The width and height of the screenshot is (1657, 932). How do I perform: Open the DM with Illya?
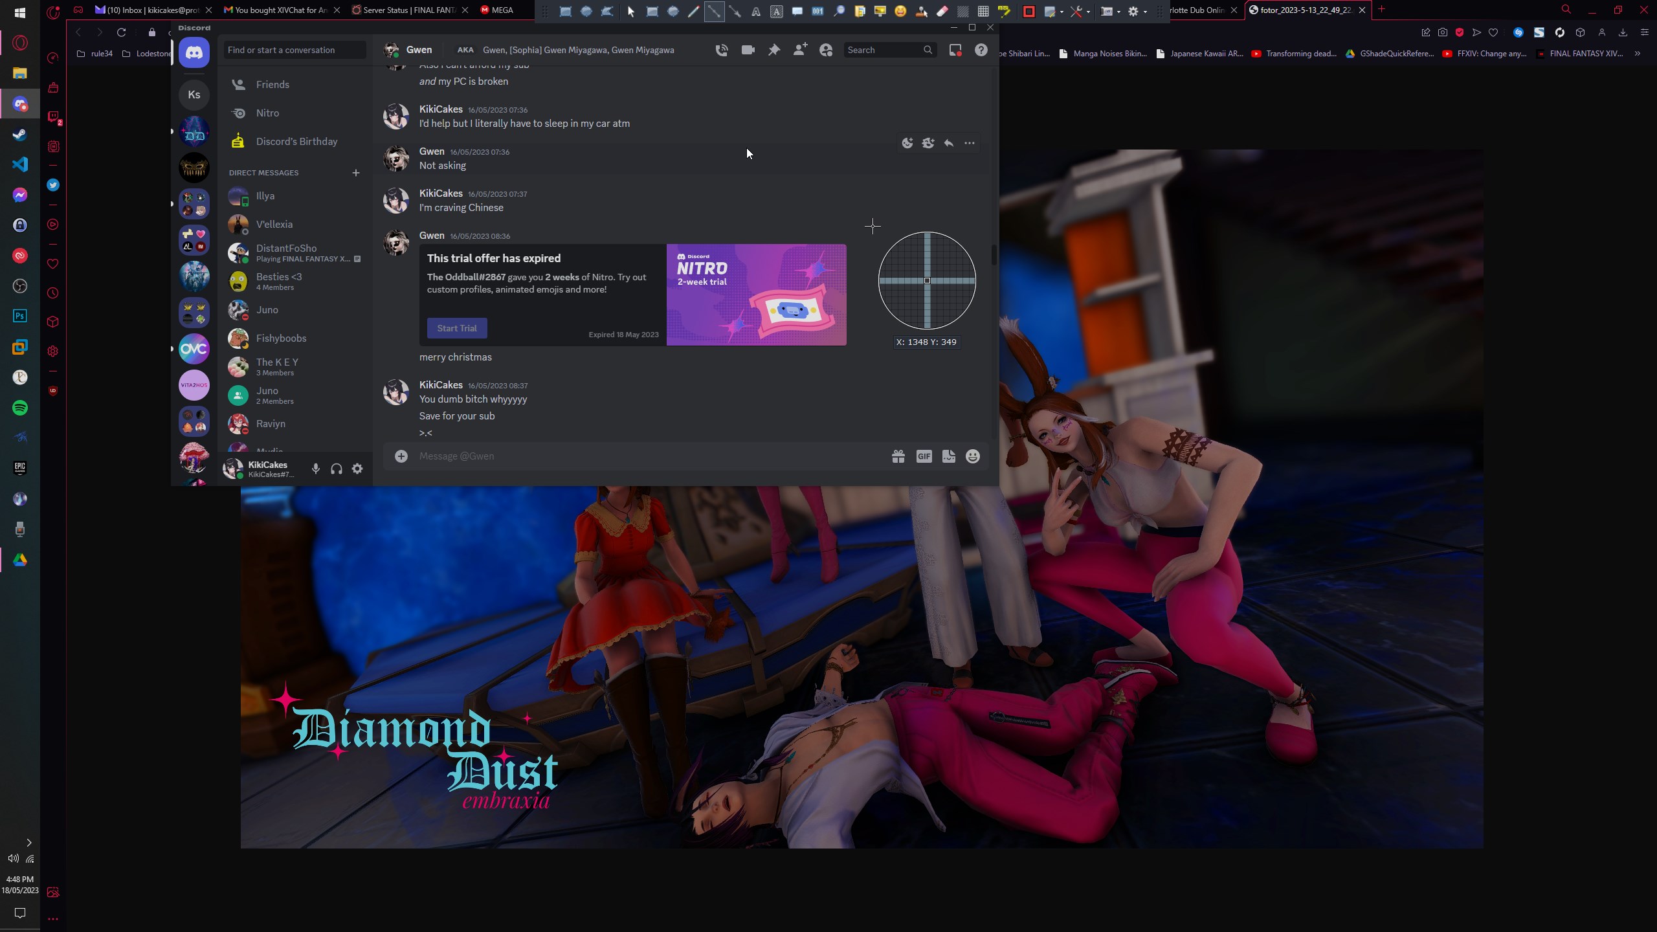click(295, 196)
